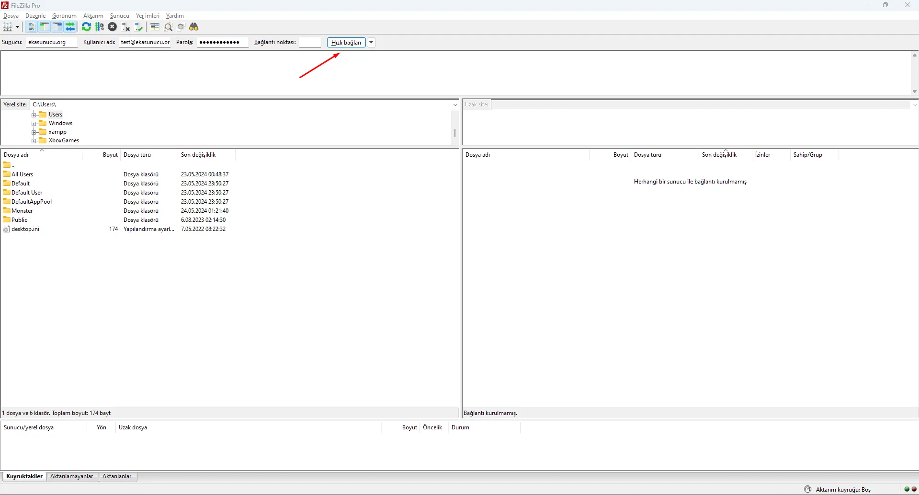Open the Aktarım menu
The width and height of the screenshot is (919, 495).
[93, 16]
